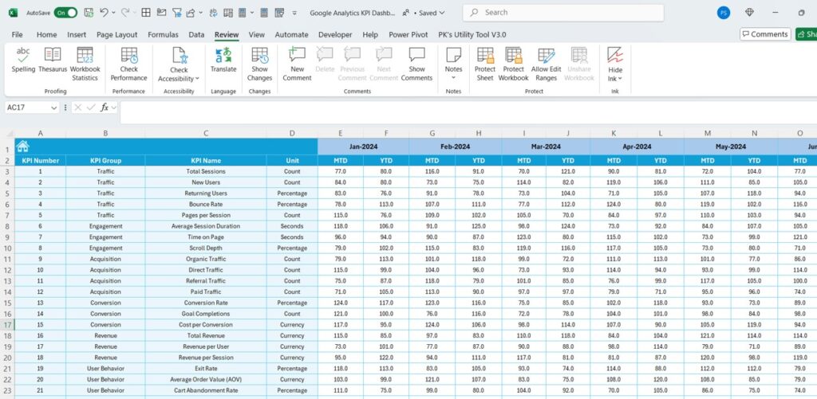Expand the Hide Ink dropdown arrow
817x399 pixels.
click(x=620, y=79)
